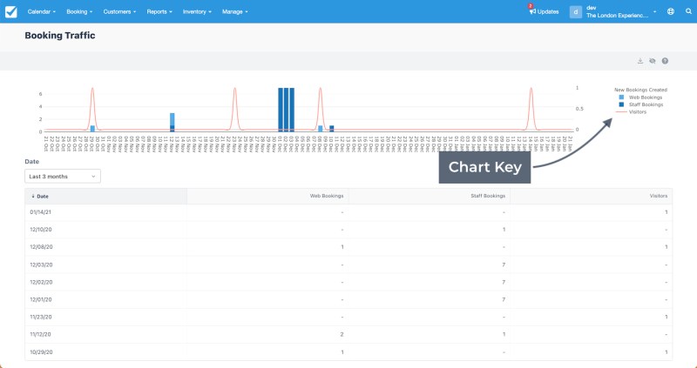Open the Last 3 months date dropdown
The image size is (697, 368).
[63, 177]
